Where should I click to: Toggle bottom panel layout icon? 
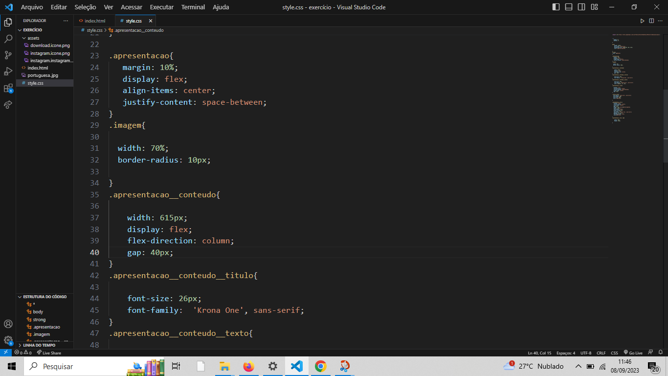(569, 7)
